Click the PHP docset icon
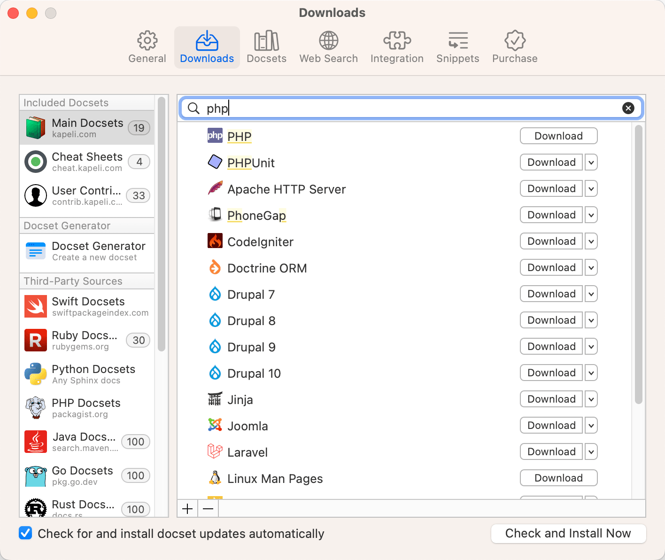Image resolution: width=665 pixels, height=560 pixels. pos(215,136)
